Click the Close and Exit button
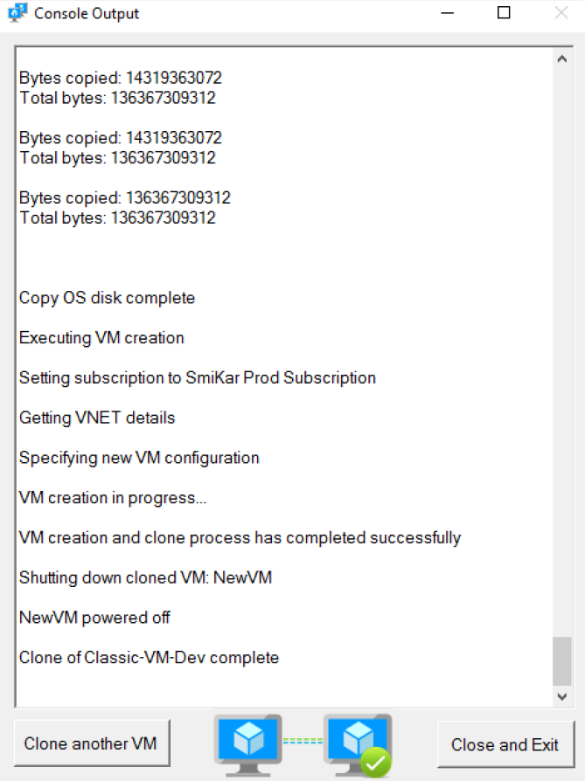This screenshot has width=585, height=781. pos(505,744)
